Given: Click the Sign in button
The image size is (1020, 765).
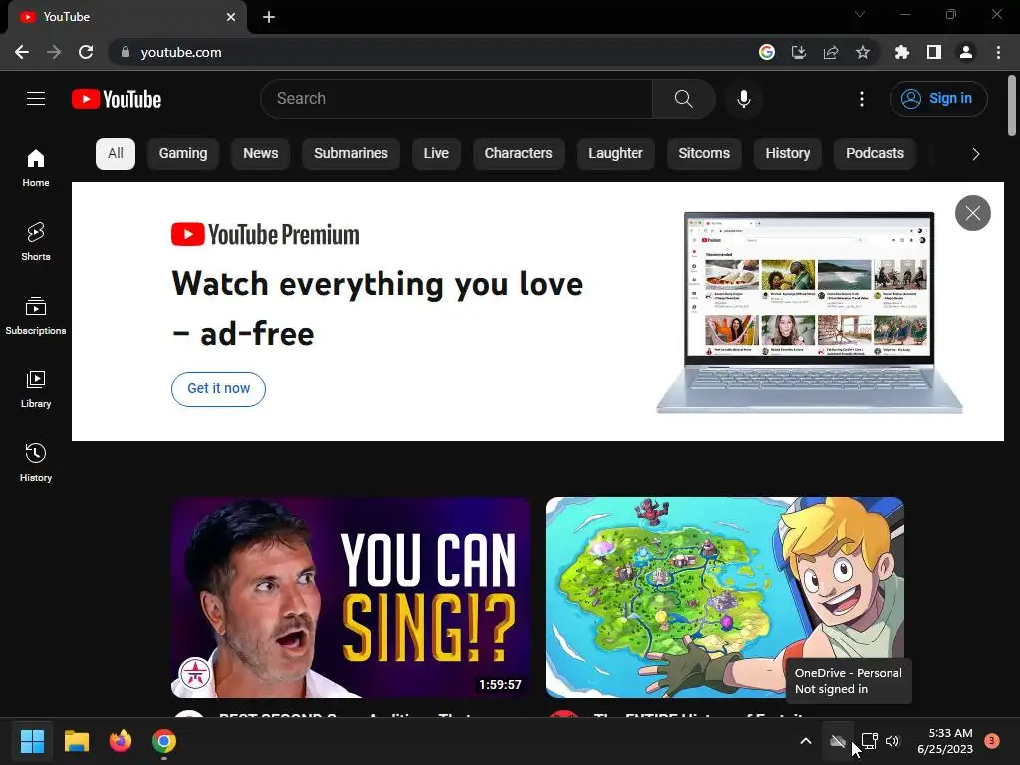Looking at the screenshot, I should pyautogui.click(x=938, y=99).
